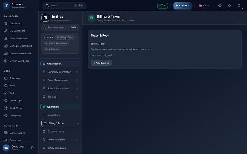This screenshot has width=247, height=154.
Task: Open the Tasks page
Action: (19, 93)
